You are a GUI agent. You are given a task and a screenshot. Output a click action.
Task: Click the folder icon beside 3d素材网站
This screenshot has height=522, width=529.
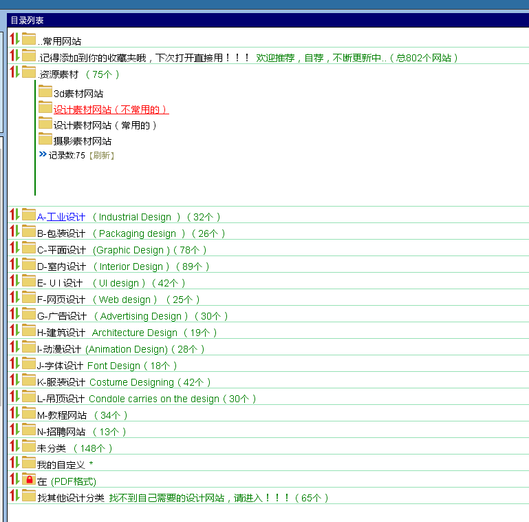pos(45,91)
